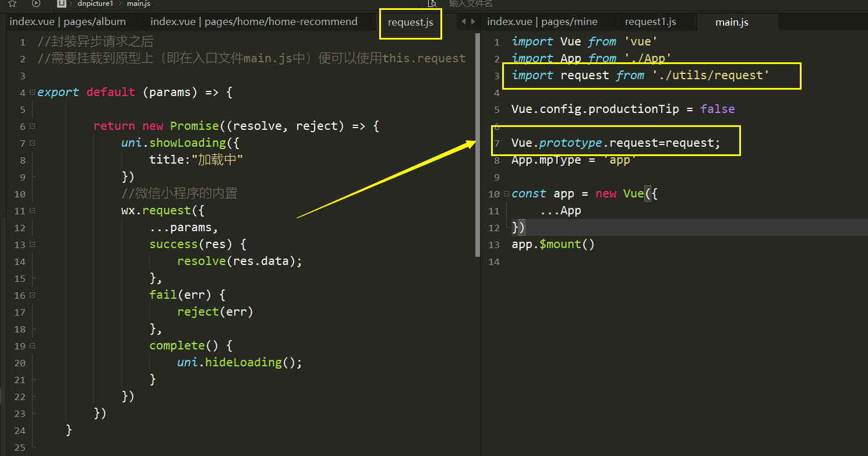
Task: Collapse success(res) block at line 13
Action: [32, 244]
